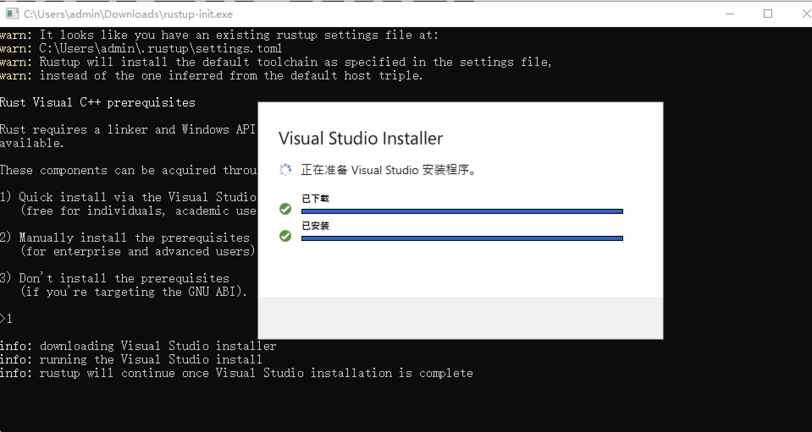The width and height of the screenshot is (812, 432).
Task: Click 'info: running the Visual Studio install' line
Action: pyautogui.click(x=131, y=360)
